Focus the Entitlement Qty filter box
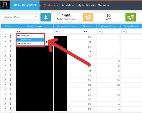 [111, 32]
